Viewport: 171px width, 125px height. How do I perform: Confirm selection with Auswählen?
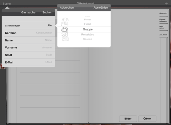coord(101,8)
